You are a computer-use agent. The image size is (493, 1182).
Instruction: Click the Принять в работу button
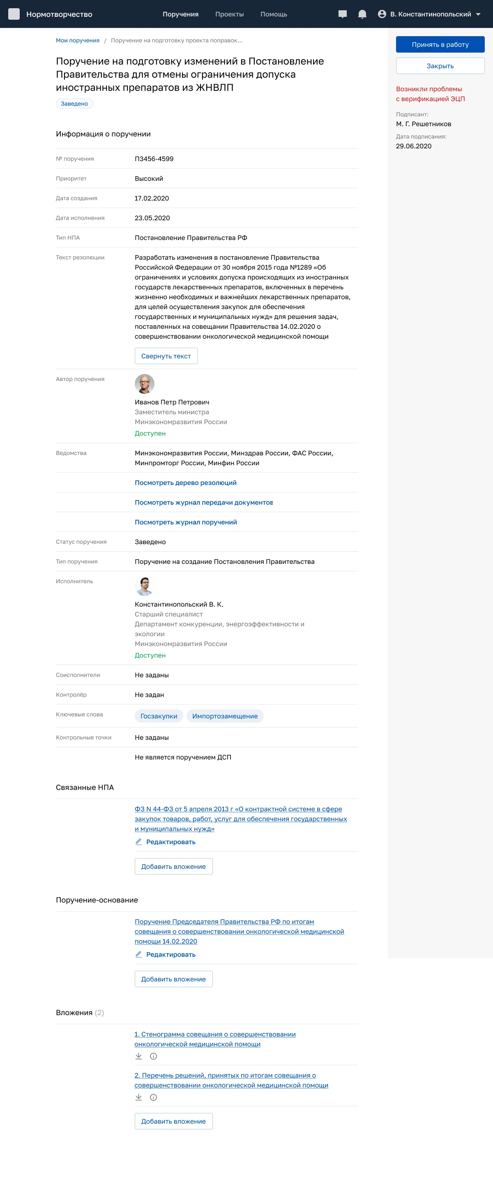(x=440, y=44)
